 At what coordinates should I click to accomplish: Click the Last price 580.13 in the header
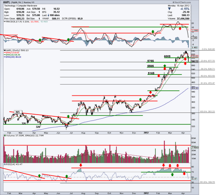click(x=185, y=15)
